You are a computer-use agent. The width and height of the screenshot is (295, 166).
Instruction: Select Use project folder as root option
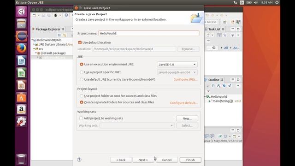pyautogui.click(x=82, y=96)
